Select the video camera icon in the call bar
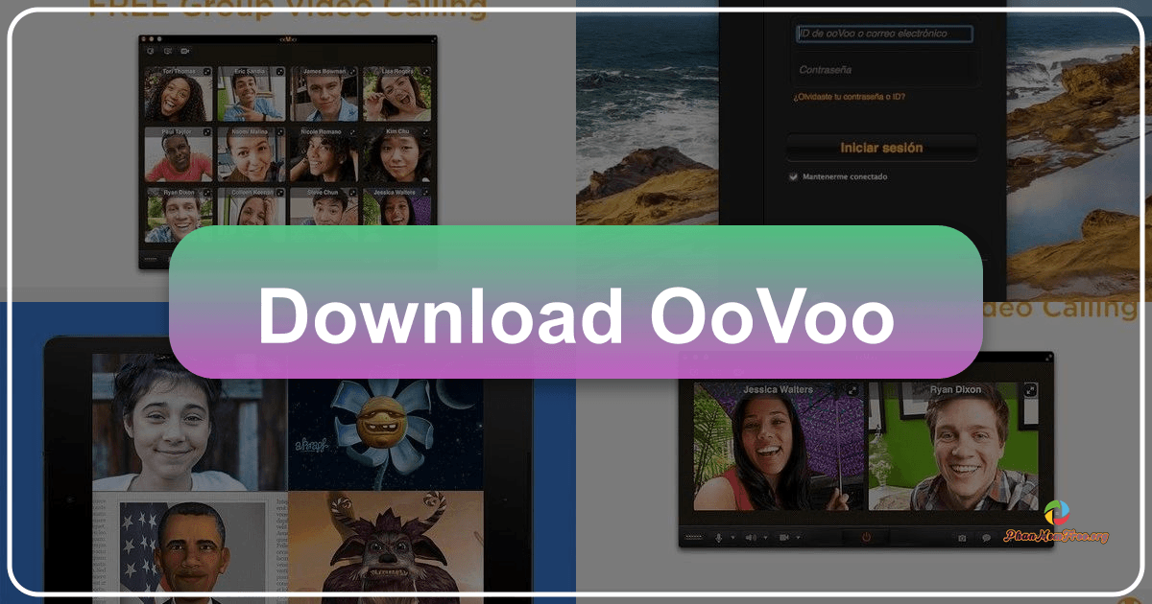The width and height of the screenshot is (1152, 604). 784,536
